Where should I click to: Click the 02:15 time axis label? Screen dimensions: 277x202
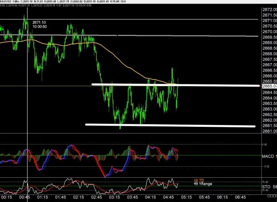[x=78, y=197]
